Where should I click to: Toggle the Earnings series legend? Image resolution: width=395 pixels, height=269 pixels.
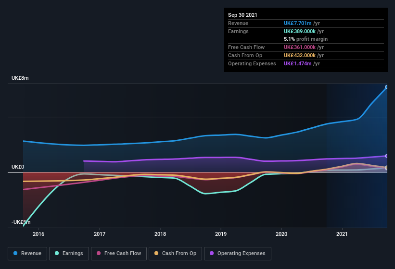69,254
